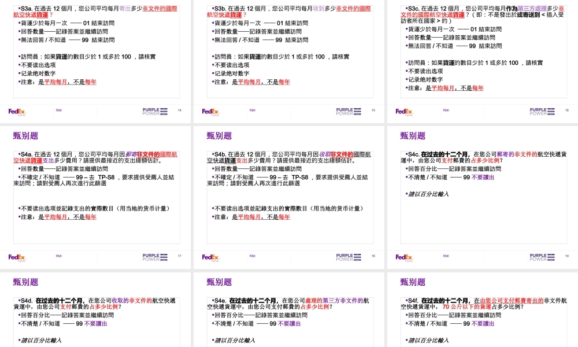This screenshot has width=578, height=347.
Task: Select the S4d question slide thumbnail
Action: tap(95, 310)
